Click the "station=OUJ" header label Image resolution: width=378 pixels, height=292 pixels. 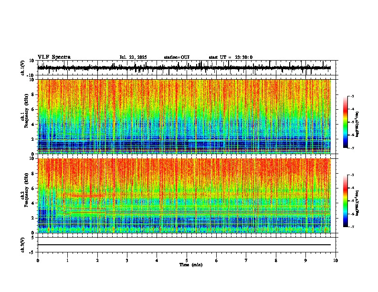pyautogui.click(x=177, y=57)
